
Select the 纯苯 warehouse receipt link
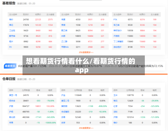click(63, 123)
